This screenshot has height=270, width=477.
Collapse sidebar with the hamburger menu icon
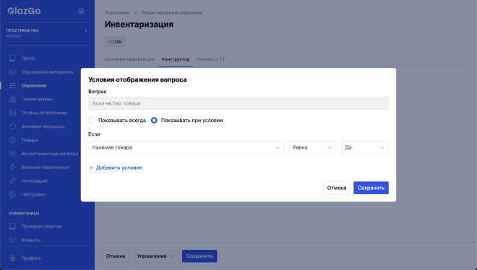click(81, 11)
